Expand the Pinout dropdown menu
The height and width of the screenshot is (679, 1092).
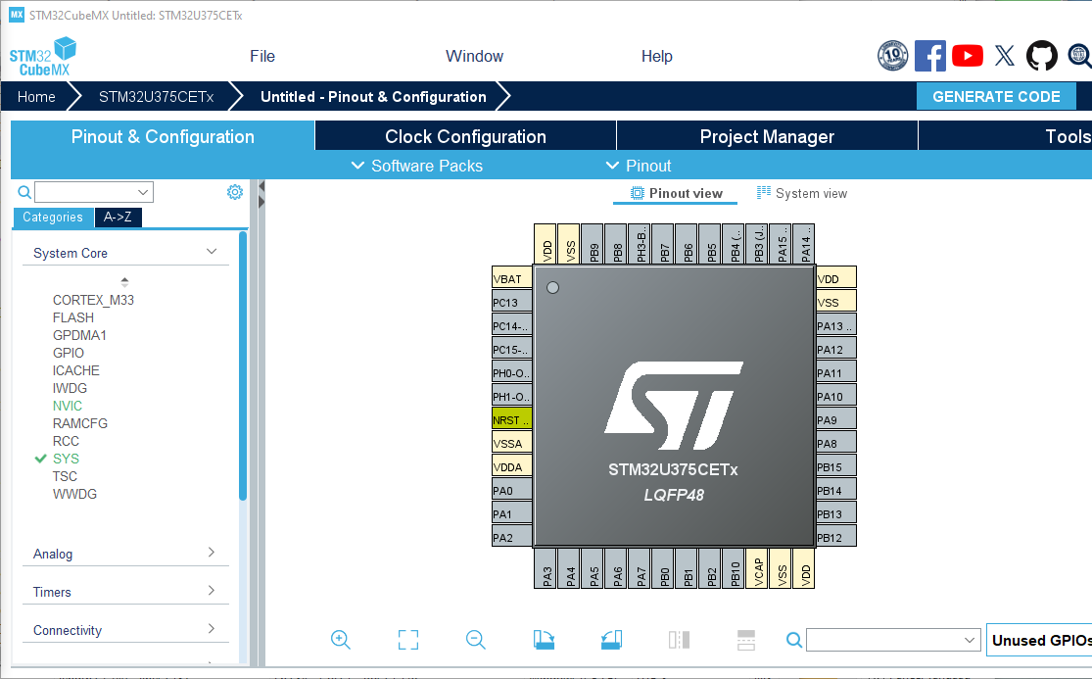638,166
